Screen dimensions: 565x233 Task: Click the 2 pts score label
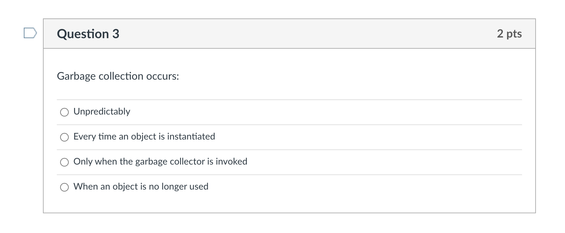(x=509, y=34)
